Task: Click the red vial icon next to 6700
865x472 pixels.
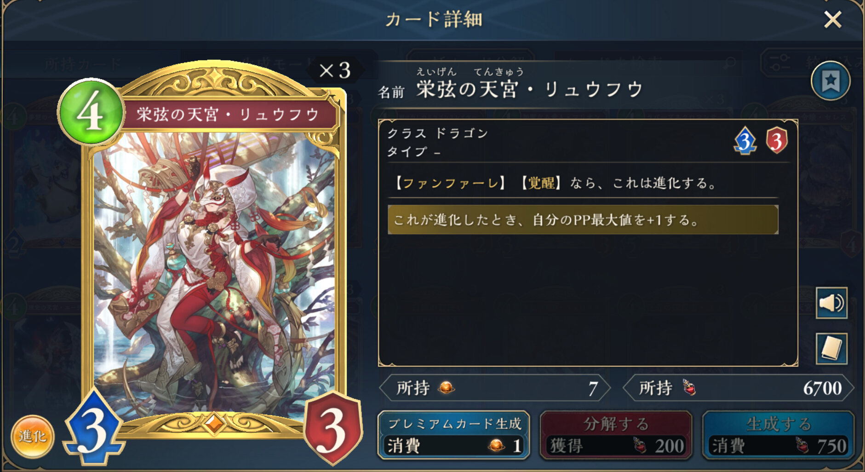Action: coord(689,388)
